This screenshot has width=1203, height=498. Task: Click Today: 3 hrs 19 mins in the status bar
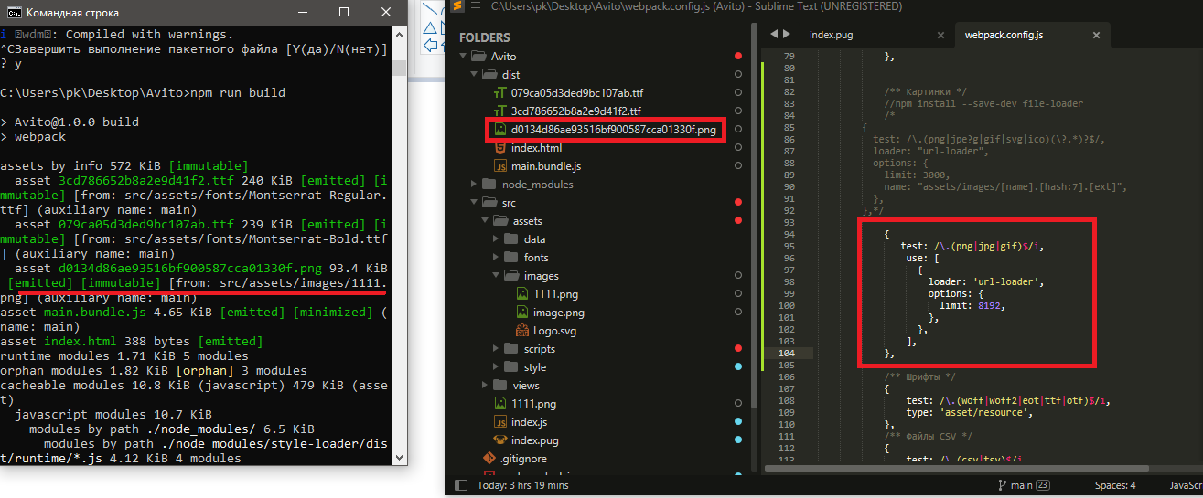[x=522, y=485]
